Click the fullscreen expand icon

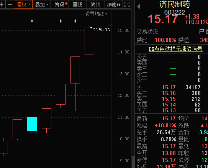tap(127, 5)
